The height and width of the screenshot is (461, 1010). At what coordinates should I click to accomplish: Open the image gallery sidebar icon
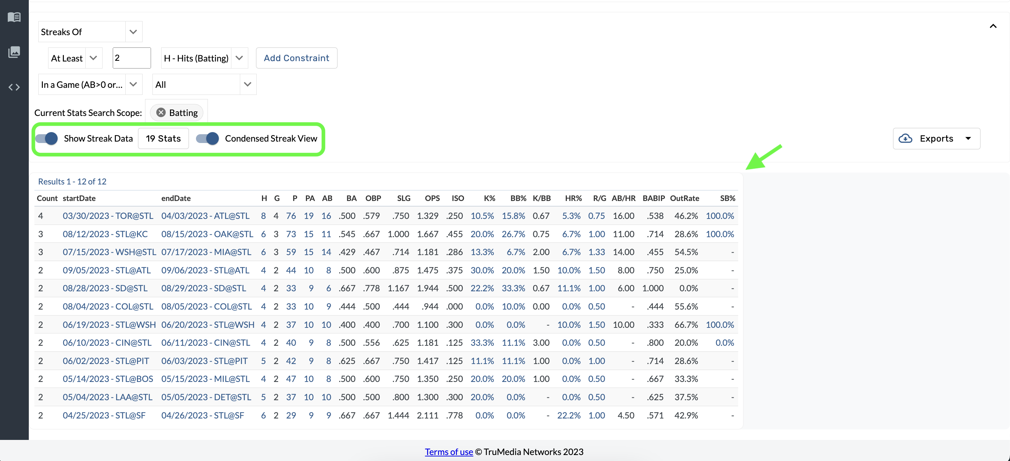coord(14,52)
